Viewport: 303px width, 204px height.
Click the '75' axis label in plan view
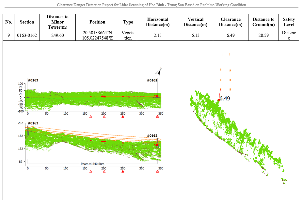pyautogui.click(x=21, y=87)
